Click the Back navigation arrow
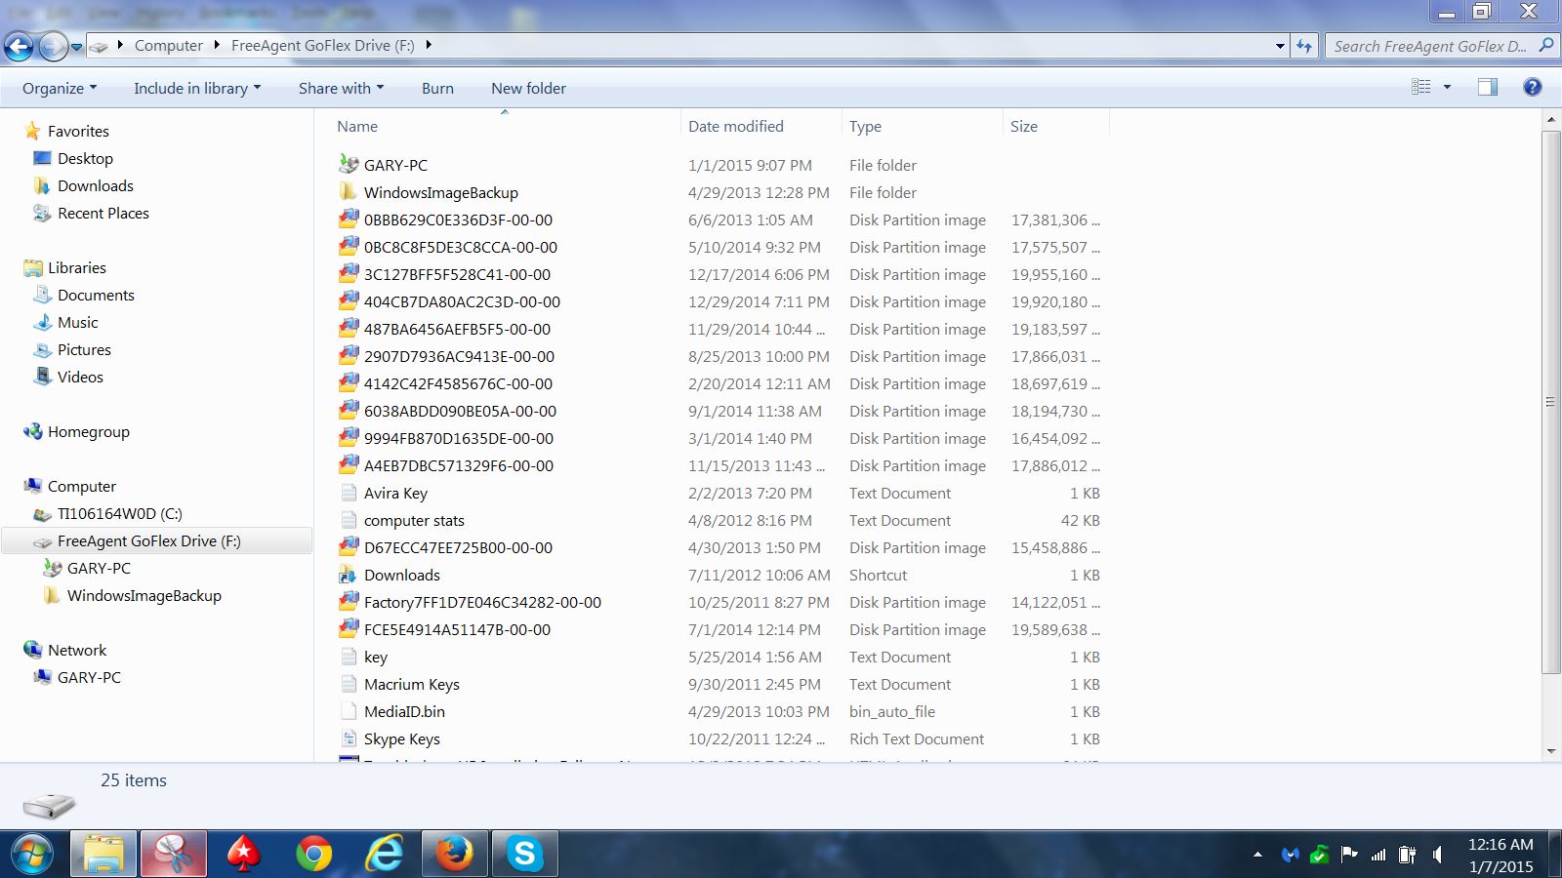1562x878 pixels. click(x=19, y=46)
